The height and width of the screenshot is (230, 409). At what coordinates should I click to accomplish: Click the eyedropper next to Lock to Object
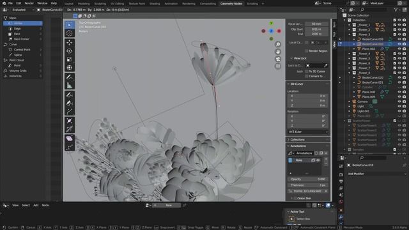(326, 65)
